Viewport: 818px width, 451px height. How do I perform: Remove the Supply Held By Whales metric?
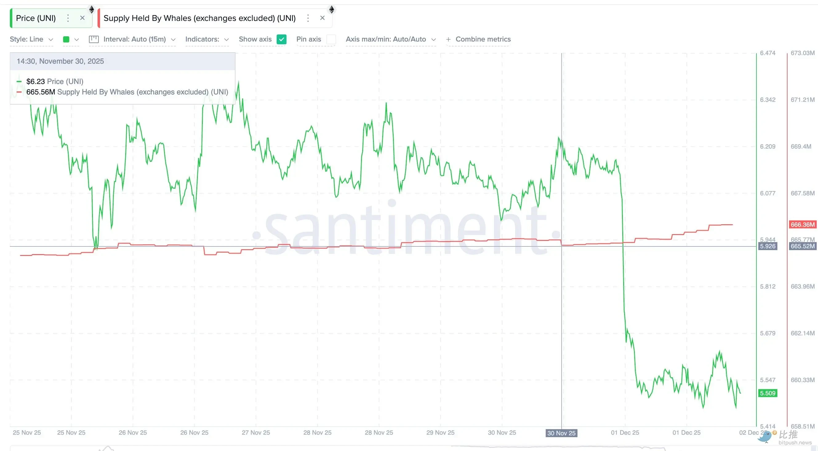pos(322,18)
